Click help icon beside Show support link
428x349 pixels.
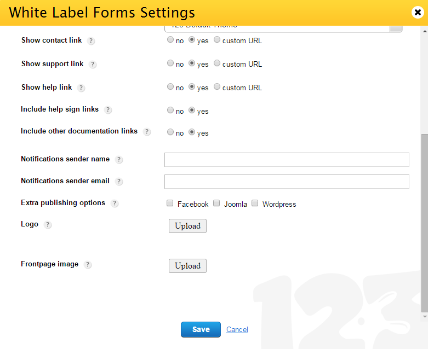pos(93,65)
